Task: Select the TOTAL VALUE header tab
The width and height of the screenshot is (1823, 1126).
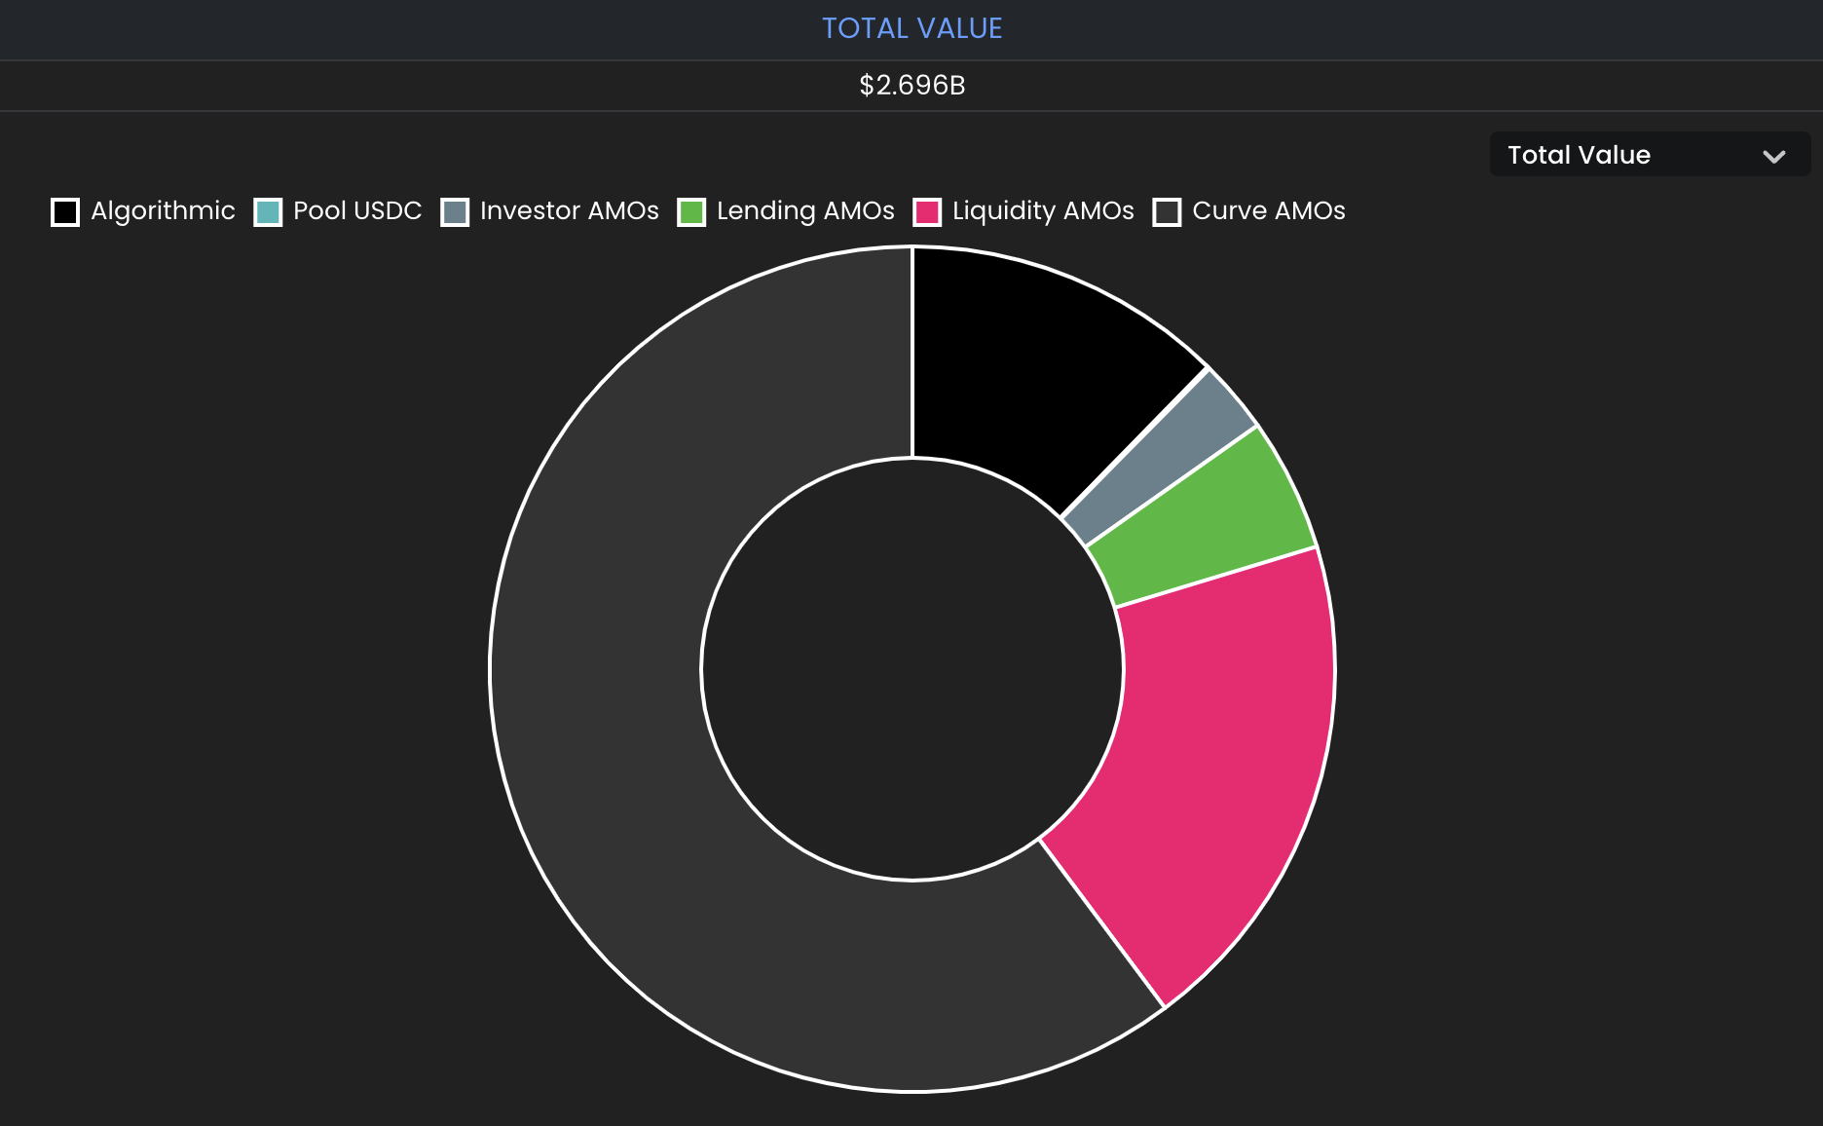Action: [x=911, y=28]
